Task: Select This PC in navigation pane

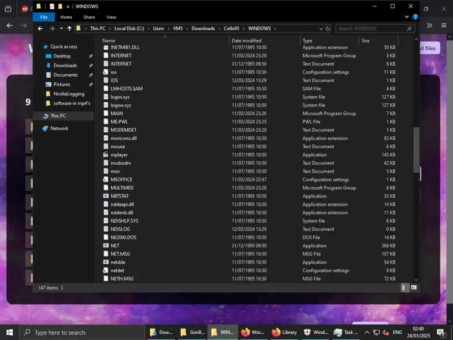Action: pyautogui.click(x=58, y=116)
